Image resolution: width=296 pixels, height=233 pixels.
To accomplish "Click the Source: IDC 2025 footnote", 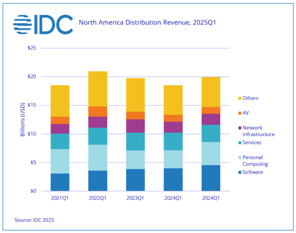I will 34,220.
